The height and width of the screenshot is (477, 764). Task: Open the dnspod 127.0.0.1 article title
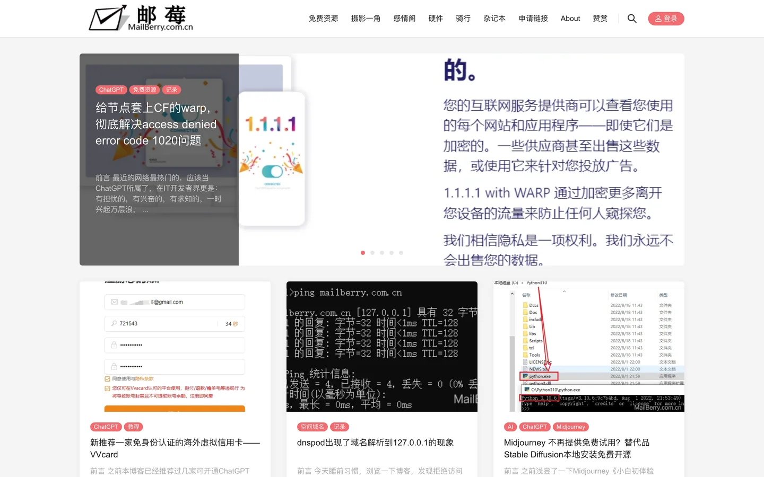click(x=375, y=443)
